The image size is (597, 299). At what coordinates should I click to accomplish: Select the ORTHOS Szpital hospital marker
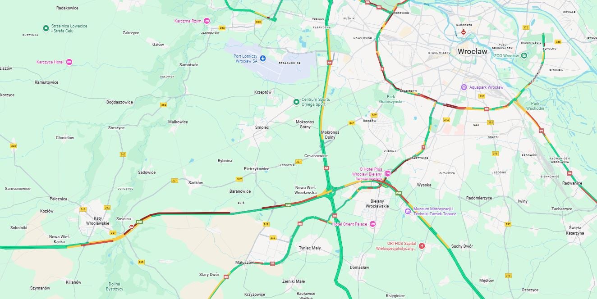pos(422,246)
